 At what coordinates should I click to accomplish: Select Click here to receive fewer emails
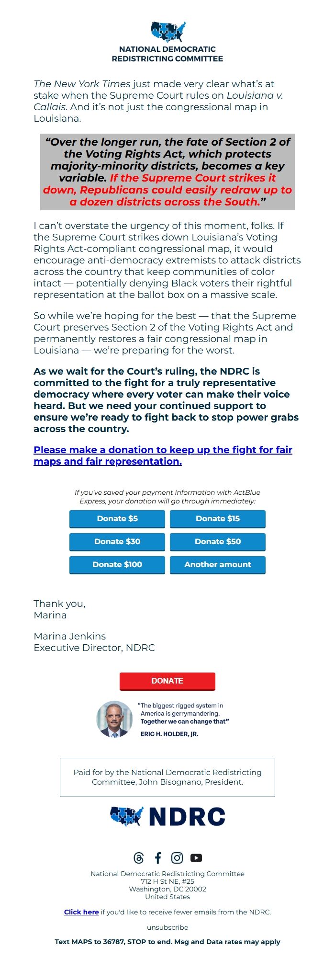81,912
